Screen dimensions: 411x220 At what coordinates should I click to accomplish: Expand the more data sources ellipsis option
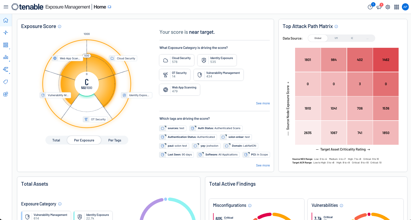pyautogui.click(x=368, y=38)
